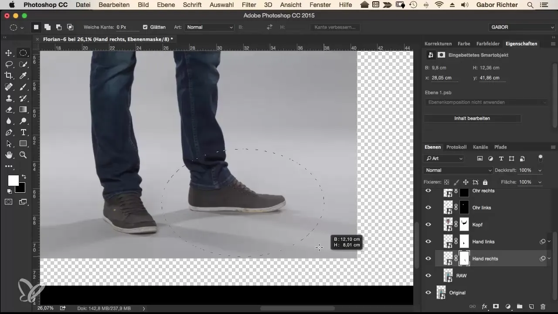The width and height of the screenshot is (558, 314).
Task: Open the Fläche fill dropdown arrow
Action: point(541,182)
